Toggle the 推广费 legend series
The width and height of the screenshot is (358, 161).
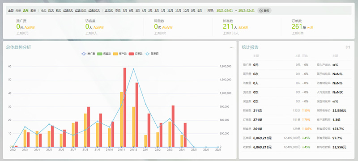point(88,54)
